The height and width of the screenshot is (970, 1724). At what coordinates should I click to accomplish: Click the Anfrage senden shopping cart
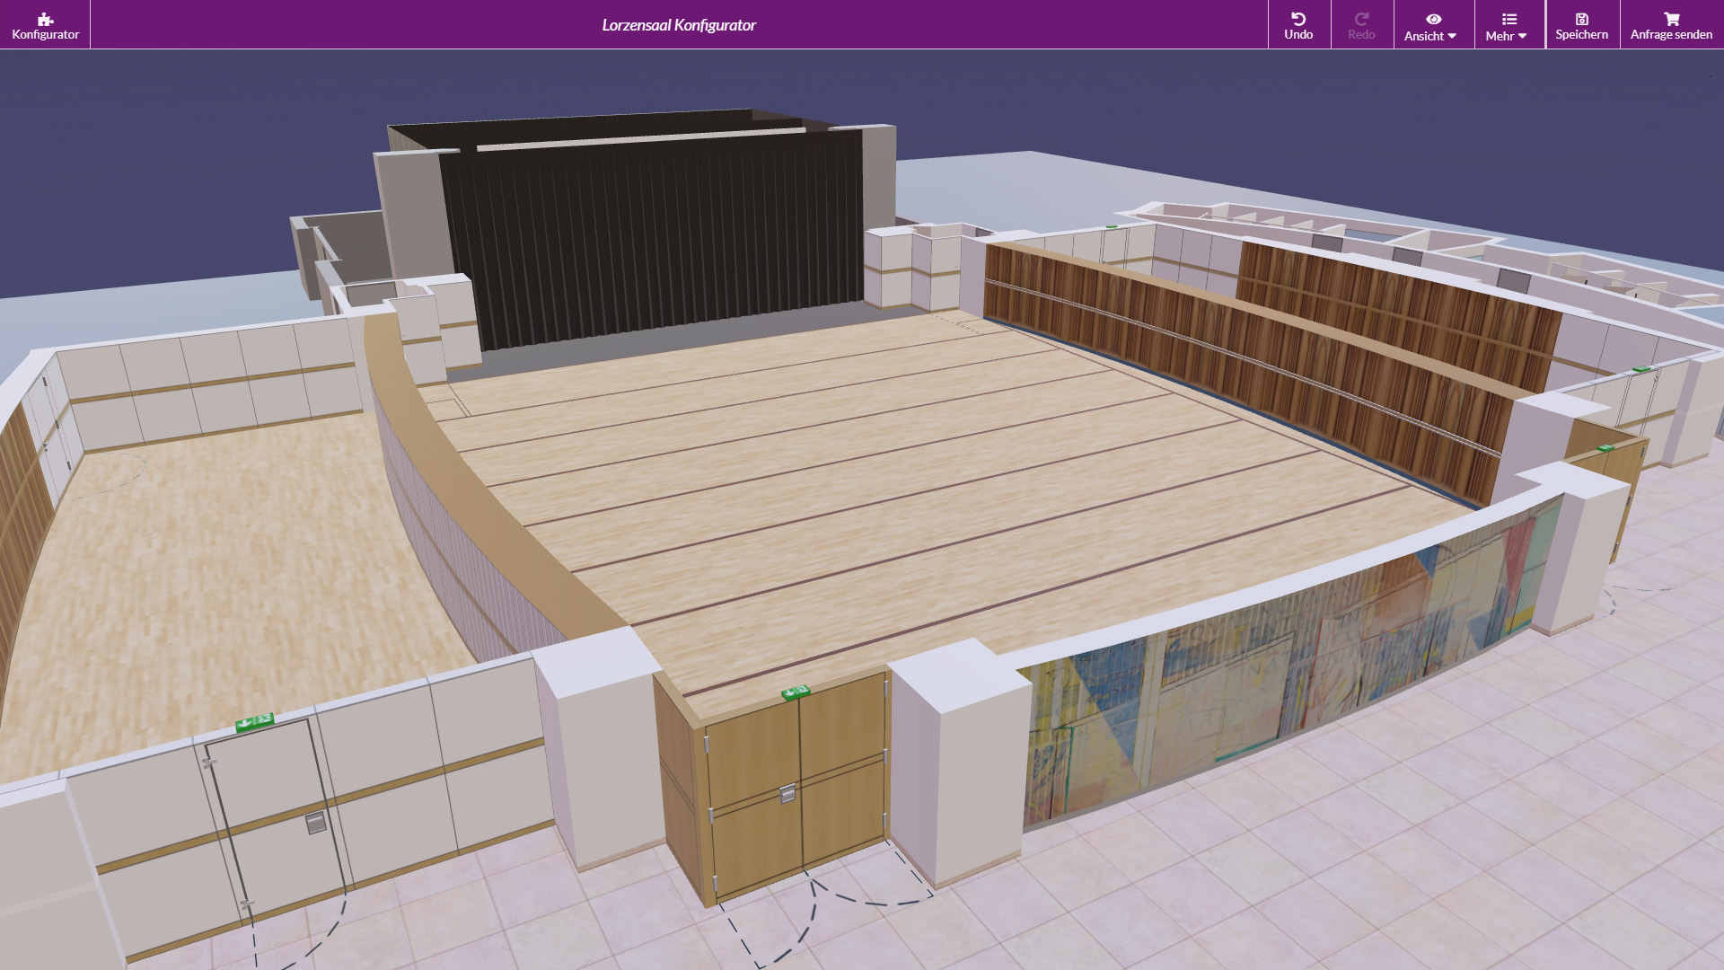pos(1671,20)
